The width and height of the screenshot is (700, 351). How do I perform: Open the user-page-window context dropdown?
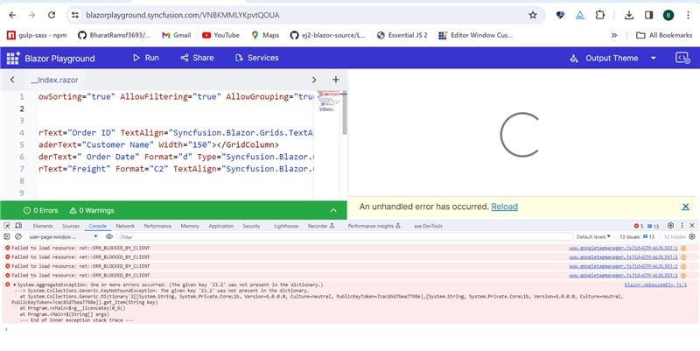coord(54,236)
